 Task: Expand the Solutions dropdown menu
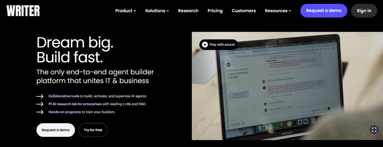tap(157, 10)
